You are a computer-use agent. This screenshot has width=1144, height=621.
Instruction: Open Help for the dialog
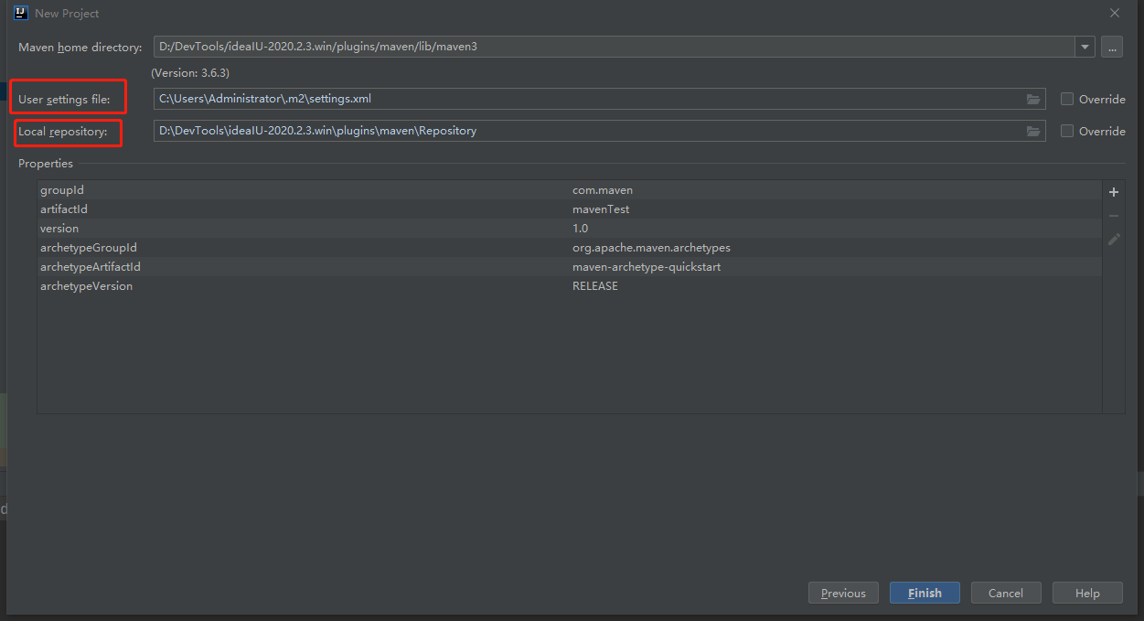point(1087,593)
